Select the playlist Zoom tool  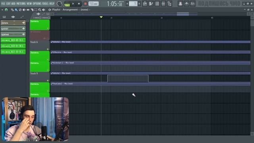pos(40,10)
